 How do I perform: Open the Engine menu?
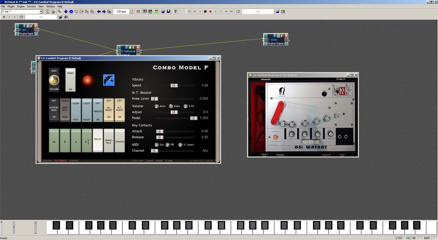(21, 6)
